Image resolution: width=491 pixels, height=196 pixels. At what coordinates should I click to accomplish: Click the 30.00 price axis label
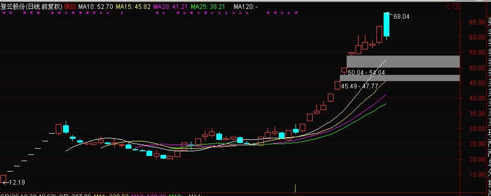click(477, 128)
